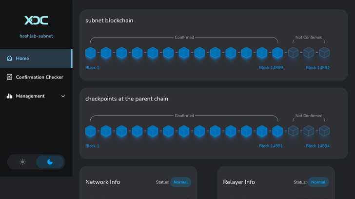Click the Home house icon
This screenshot has height=199, width=355.
(9, 59)
